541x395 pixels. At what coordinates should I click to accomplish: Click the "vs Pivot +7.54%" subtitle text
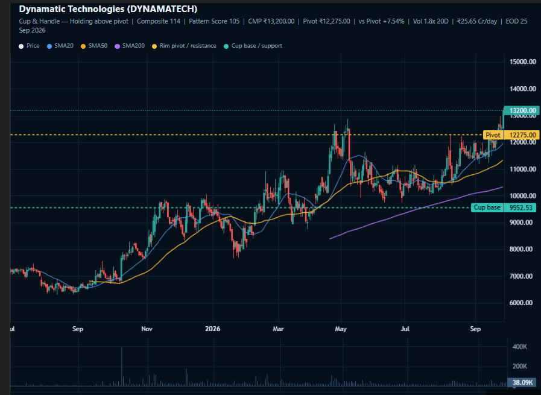pos(381,21)
